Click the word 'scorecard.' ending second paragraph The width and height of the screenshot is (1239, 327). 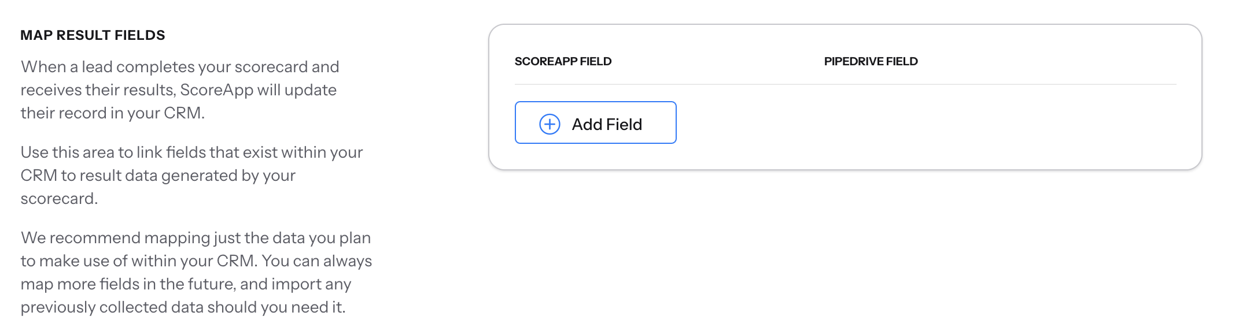59,199
